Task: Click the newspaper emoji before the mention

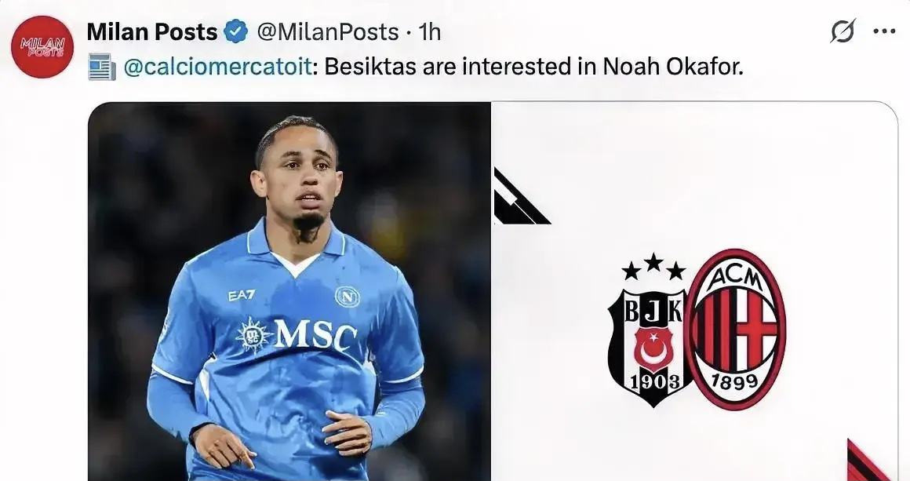Action: (102, 67)
